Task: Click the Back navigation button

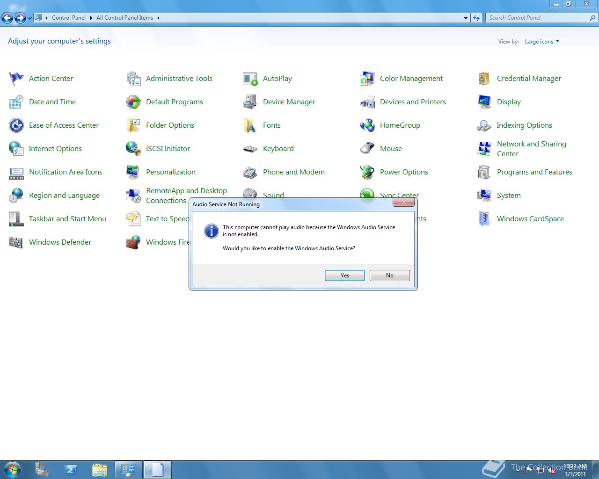Action: 7,18
